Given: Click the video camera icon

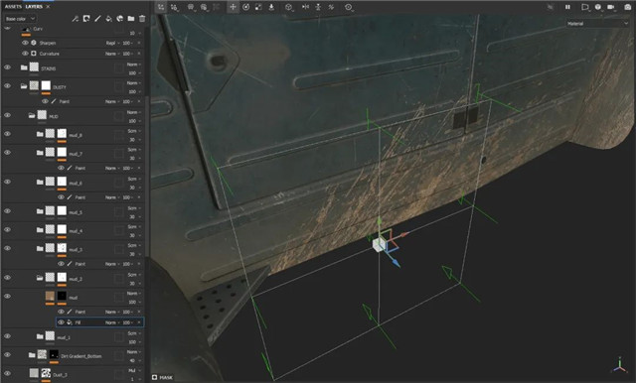Looking at the screenshot, I should [611, 7].
